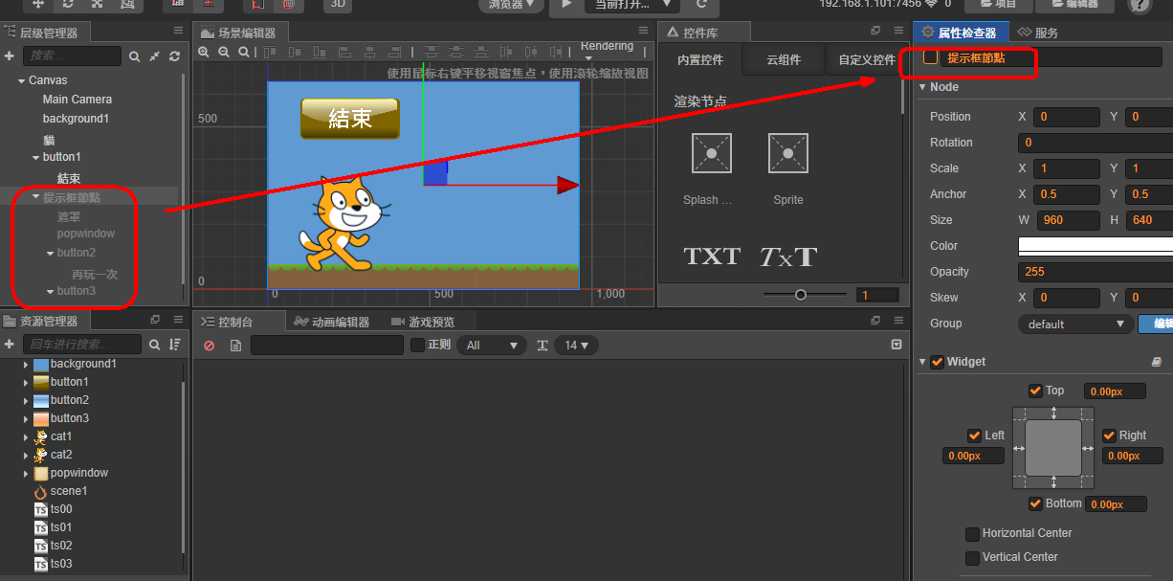This screenshot has height=581, width=1173.
Task: Click the font size T icon in console
Action: [x=542, y=346]
